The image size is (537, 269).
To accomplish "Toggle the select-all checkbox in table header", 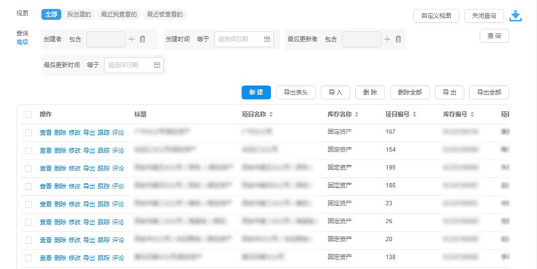I will [28, 115].
